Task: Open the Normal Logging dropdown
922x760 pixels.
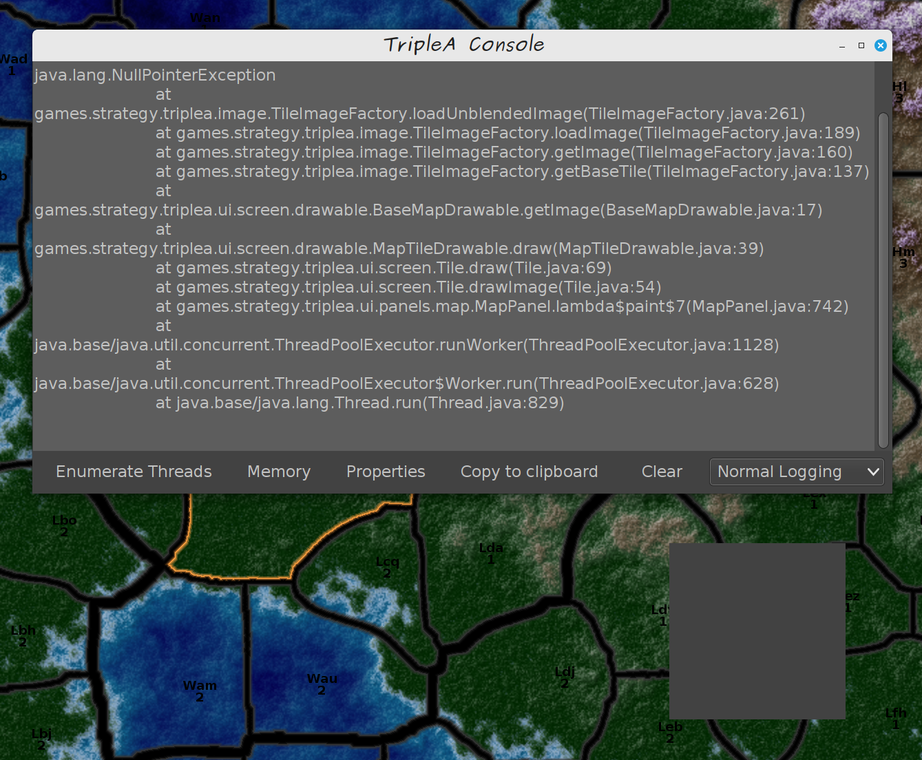Action: click(797, 472)
